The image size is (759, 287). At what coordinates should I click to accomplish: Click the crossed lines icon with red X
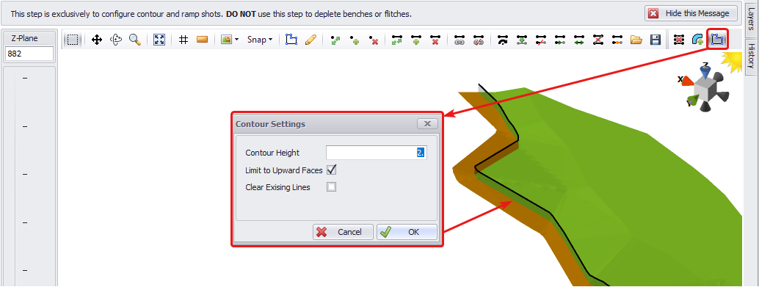pos(598,40)
